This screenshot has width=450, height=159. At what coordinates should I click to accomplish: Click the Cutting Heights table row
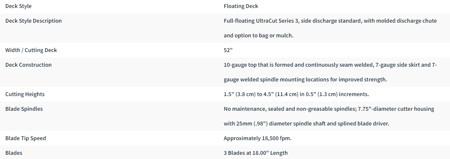225,94
